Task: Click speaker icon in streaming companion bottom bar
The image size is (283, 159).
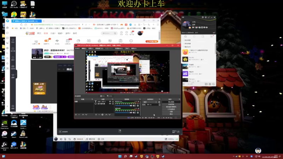Action: 61,139
